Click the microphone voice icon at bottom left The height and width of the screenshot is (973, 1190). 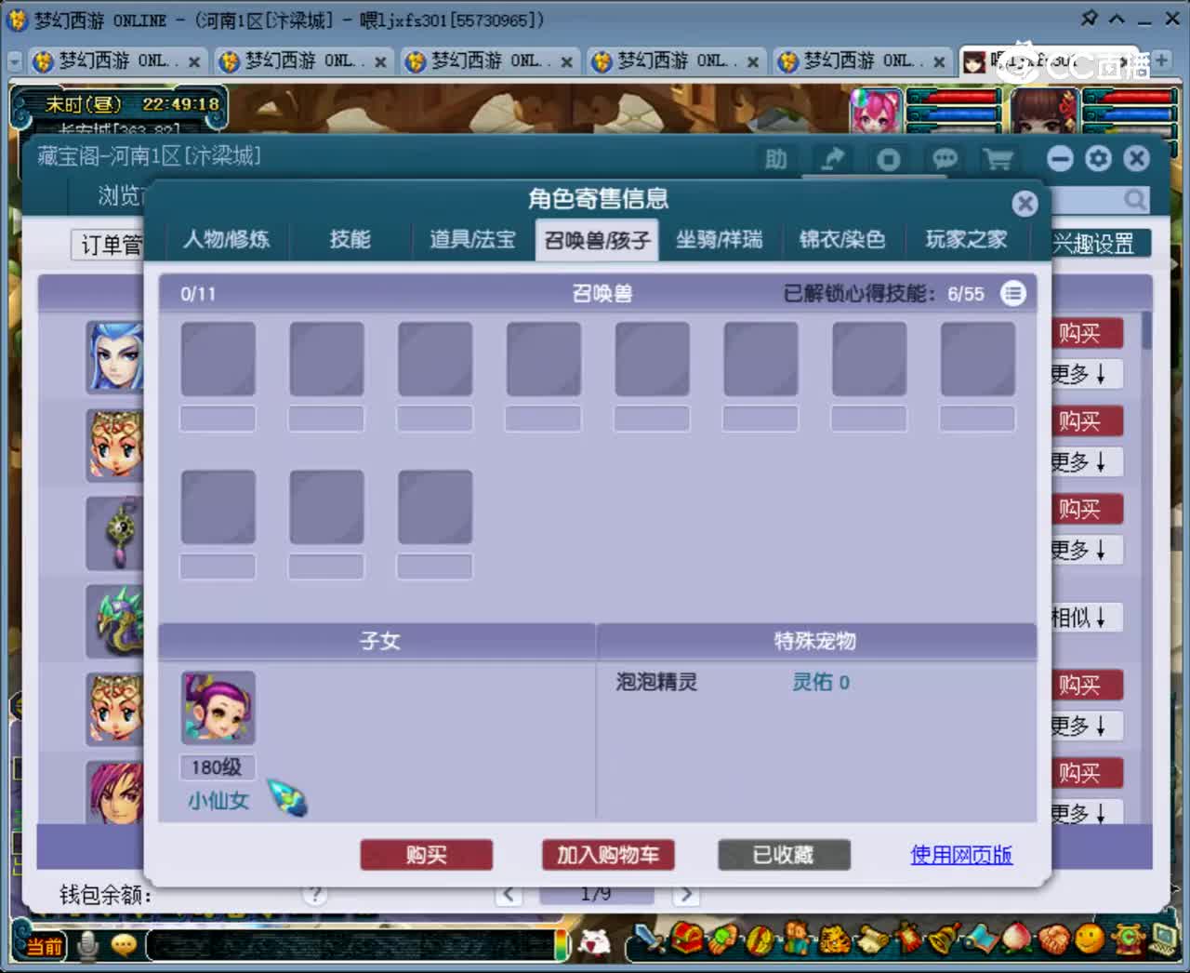pyautogui.click(x=88, y=945)
